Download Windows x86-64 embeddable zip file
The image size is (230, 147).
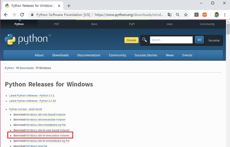click(48, 141)
